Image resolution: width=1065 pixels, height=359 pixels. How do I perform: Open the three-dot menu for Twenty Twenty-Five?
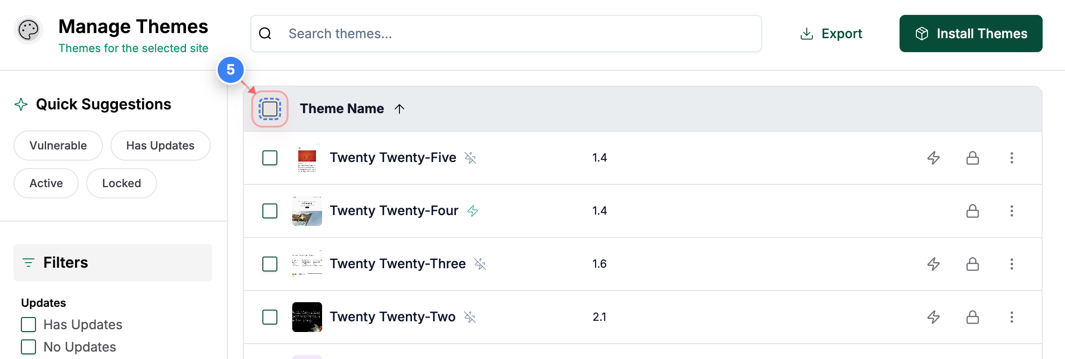1012,158
